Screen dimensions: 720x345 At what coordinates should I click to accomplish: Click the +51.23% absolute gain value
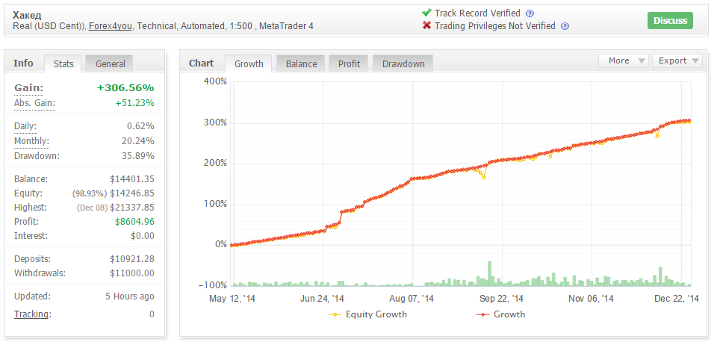[x=134, y=103]
